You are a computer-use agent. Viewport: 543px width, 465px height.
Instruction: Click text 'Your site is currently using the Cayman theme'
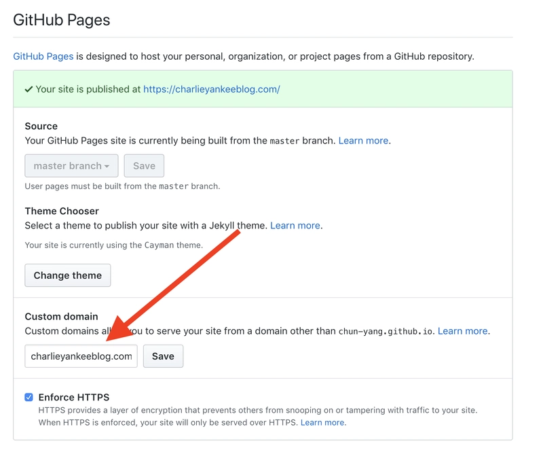coord(113,245)
